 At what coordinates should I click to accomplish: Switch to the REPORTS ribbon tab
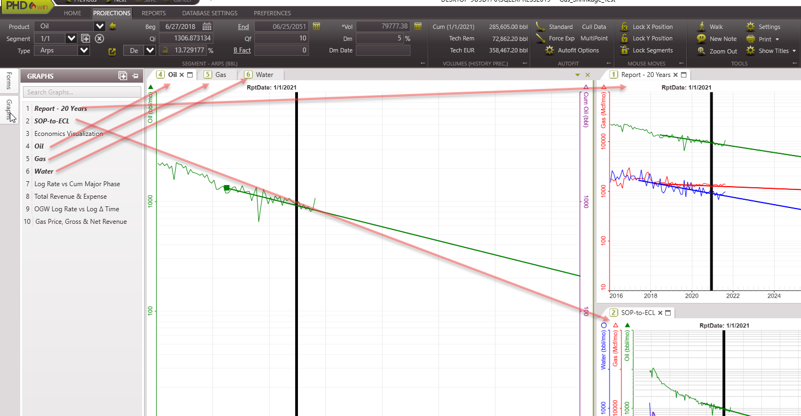153,13
